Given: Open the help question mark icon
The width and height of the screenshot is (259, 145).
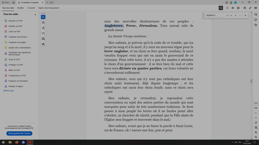Looking at the screenshot, I should coord(227,3).
